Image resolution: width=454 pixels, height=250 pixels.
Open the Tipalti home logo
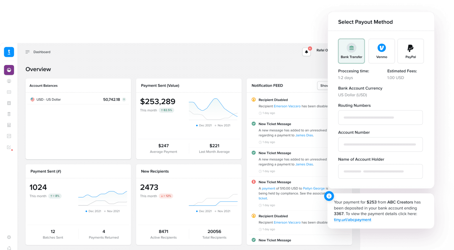[9, 52]
